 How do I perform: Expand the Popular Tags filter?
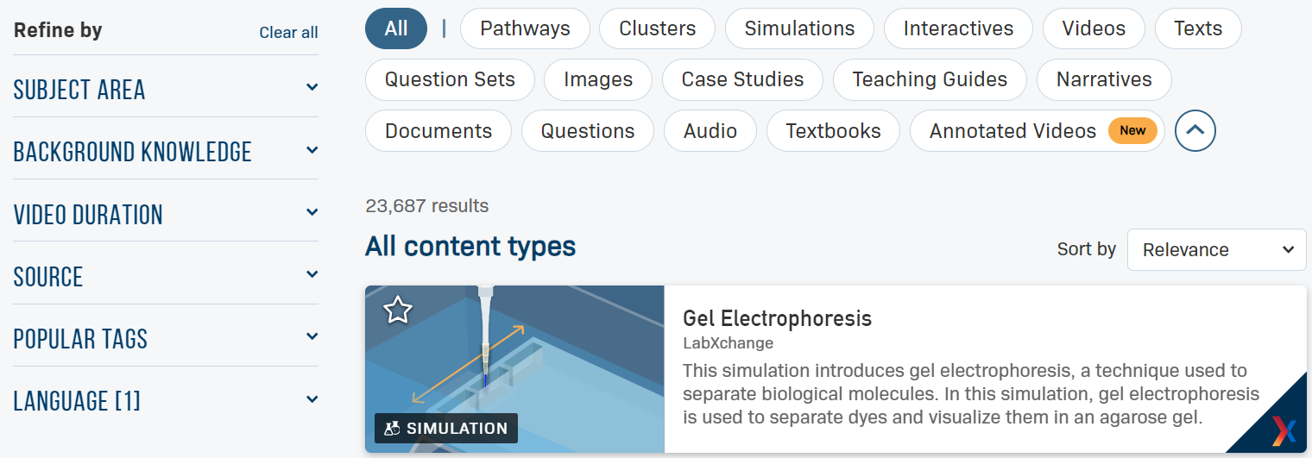tap(312, 336)
